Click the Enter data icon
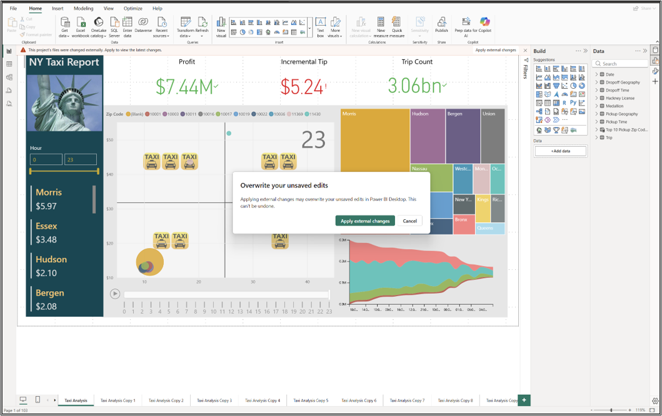The height and width of the screenshot is (416, 662). (x=127, y=22)
